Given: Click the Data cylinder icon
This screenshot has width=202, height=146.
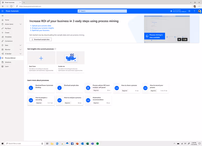Looking at the screenshot, I should pyautogui.click(x=2, y=45).
